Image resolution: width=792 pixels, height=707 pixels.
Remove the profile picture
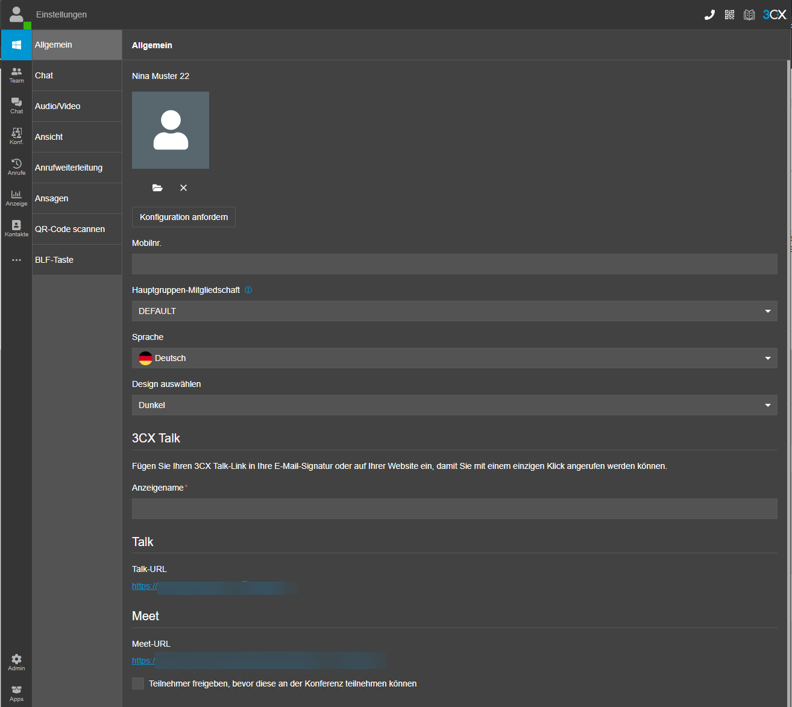coord(183,188)
